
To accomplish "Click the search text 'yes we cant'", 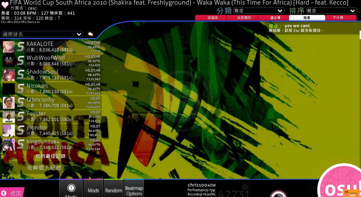I will point(297,26).
